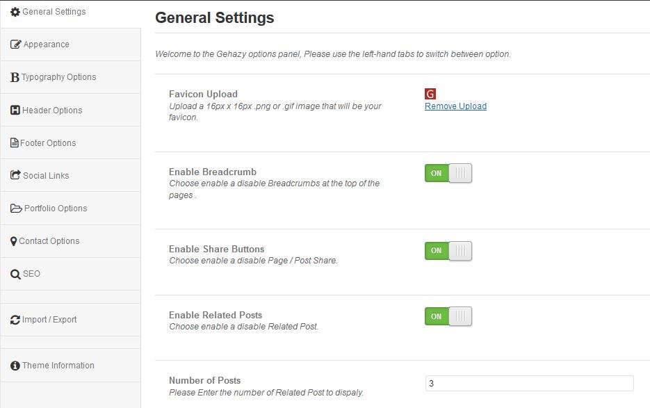Click the magnifying glass icon next to SEO
This screenshot has height=408, width=650.
(15, 272)
